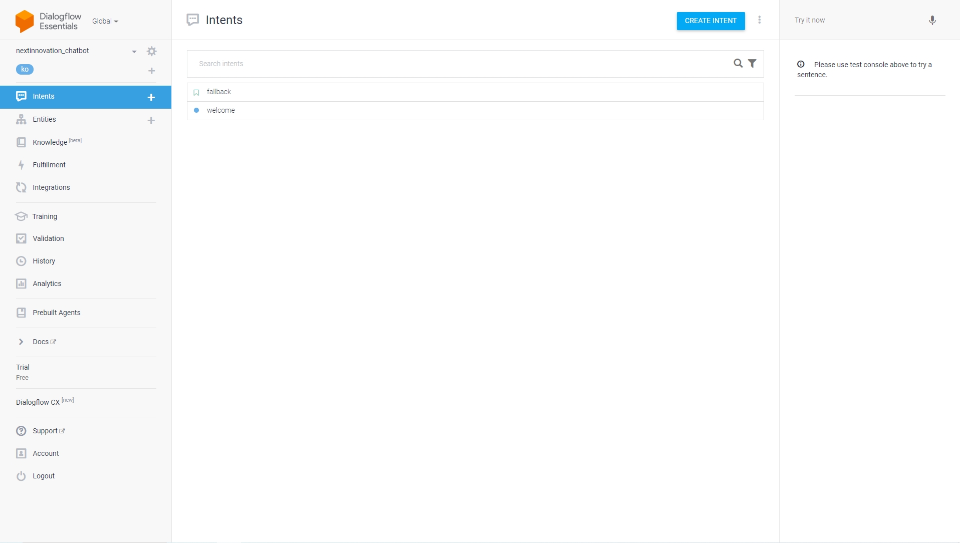Open agent settings gear icon
The width and height of the screenshot is (960, 543).
pos(151,51)
